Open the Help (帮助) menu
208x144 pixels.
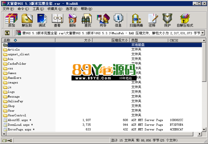tap(86, 9)
